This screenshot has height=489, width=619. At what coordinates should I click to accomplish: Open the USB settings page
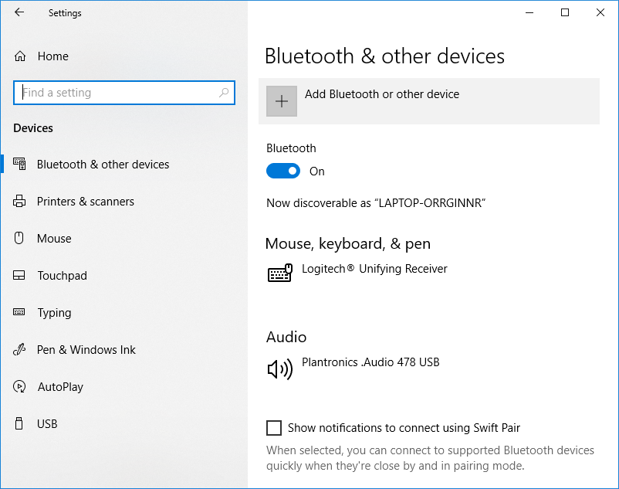point(47,424)
